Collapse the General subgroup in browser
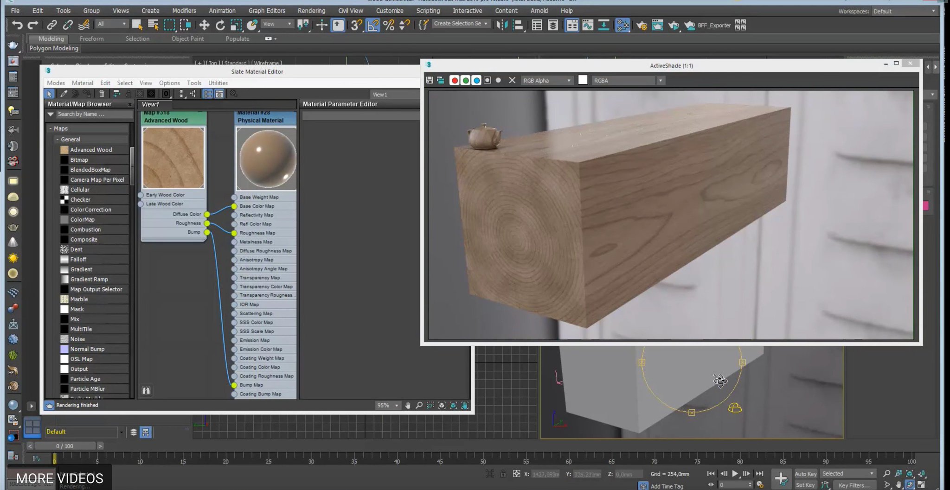950x490 pixels. tap(58, 139)
